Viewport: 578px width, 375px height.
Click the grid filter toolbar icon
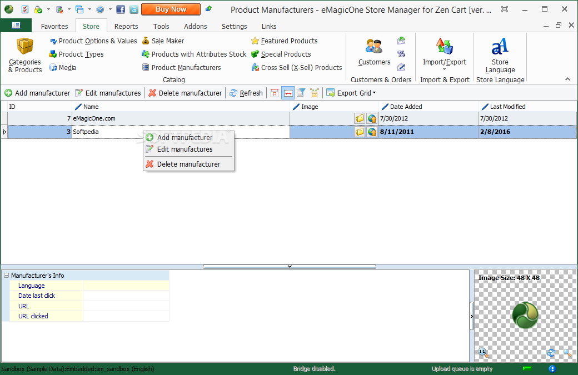tap(301, 93)
